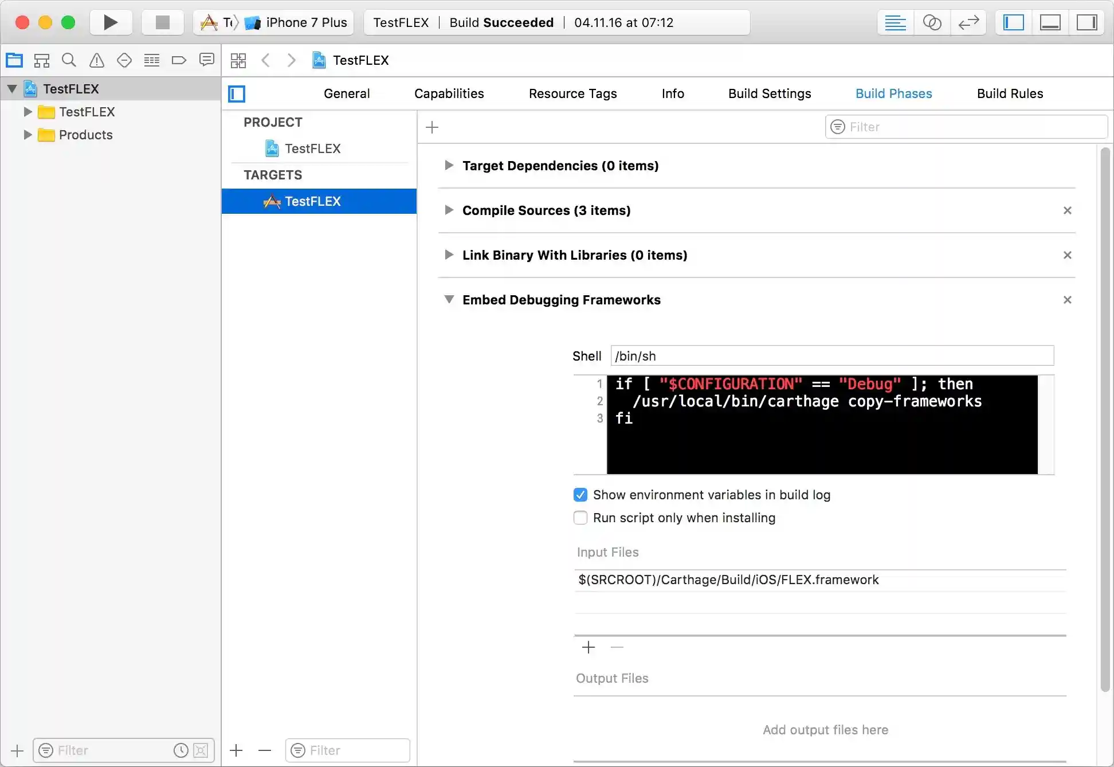Collapse Embed Debugging Frameworks section
This screenshot has width=1114, height=767.
[x=449, y=300]
